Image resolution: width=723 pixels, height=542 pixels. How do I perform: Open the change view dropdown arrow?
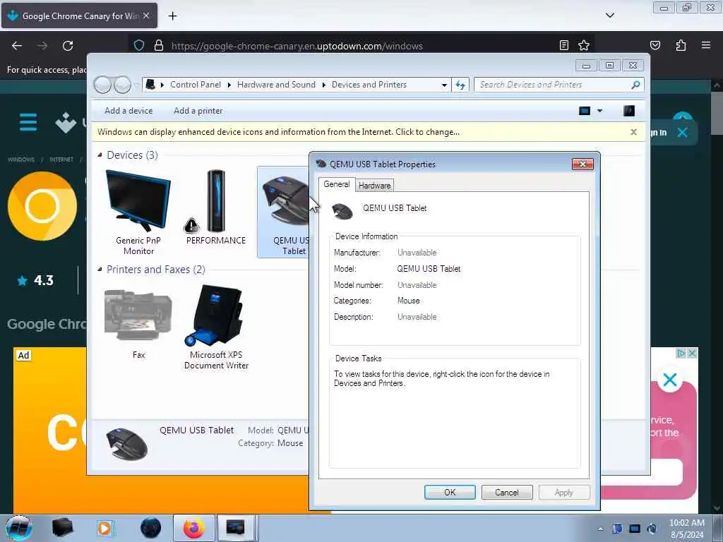[x=599, y=111]
